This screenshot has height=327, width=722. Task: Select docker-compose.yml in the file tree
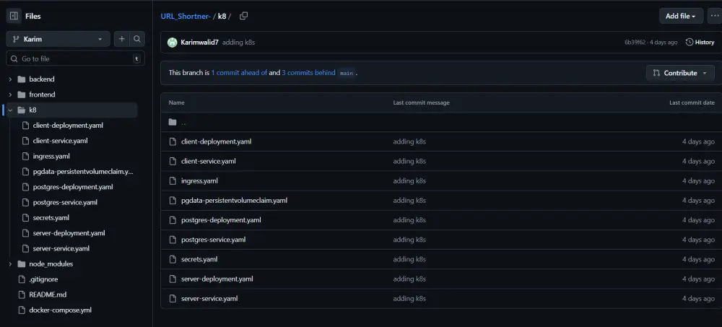(60, 310)
